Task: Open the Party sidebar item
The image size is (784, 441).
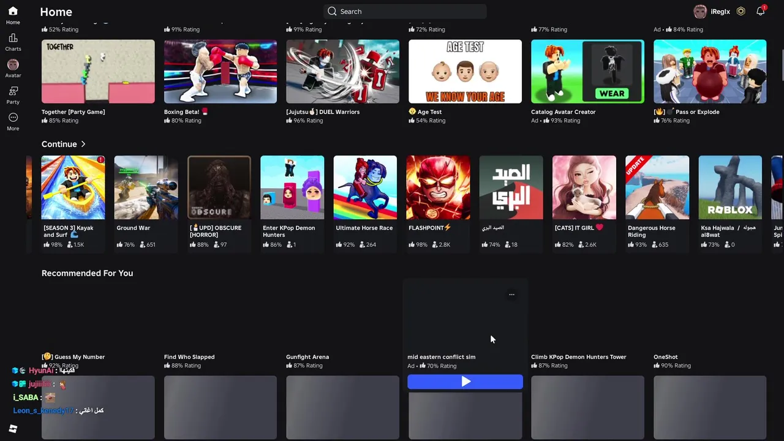Action: coord(13,91)
